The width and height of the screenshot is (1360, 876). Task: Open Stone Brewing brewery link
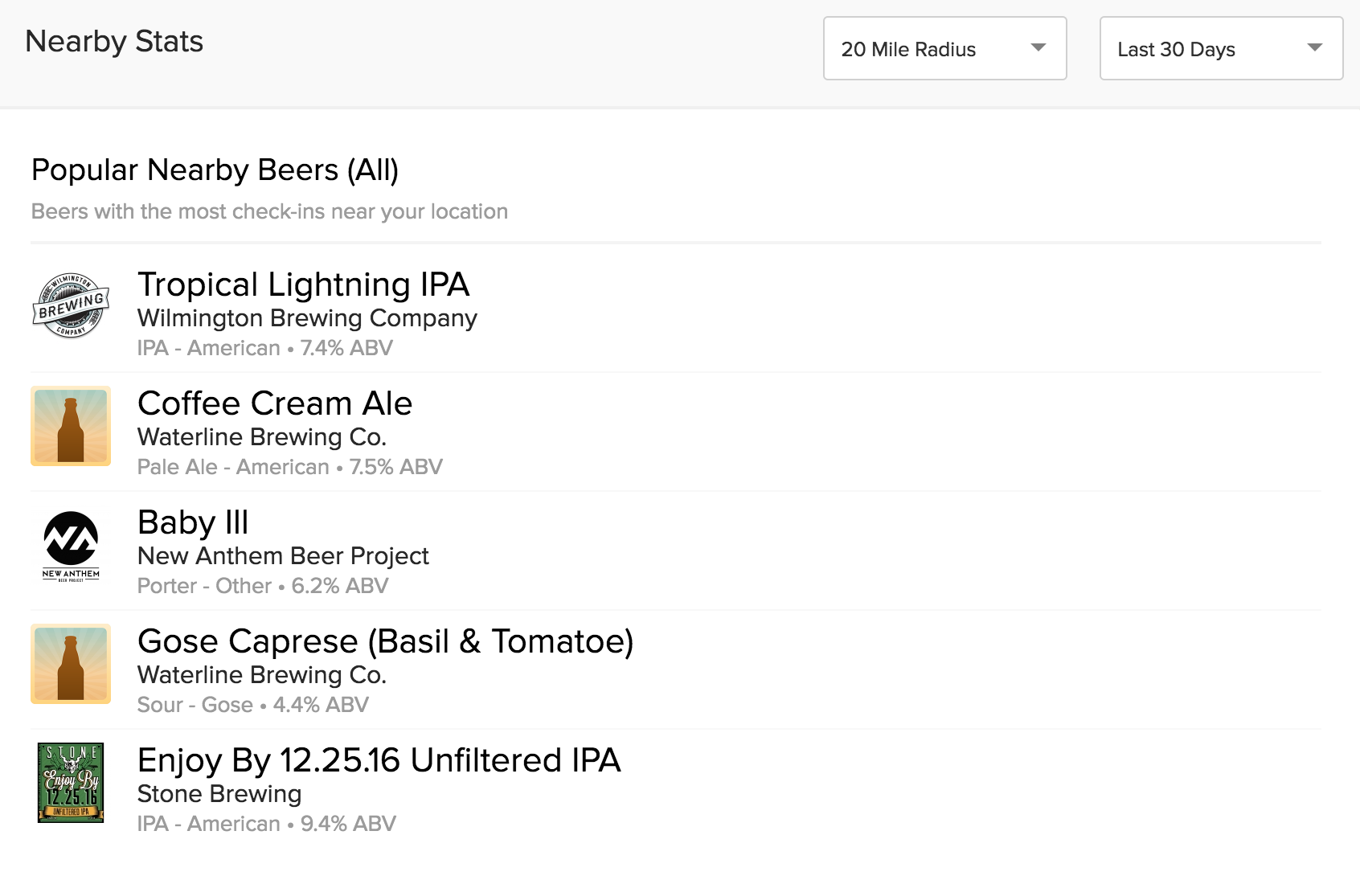(x=219, y=794)
